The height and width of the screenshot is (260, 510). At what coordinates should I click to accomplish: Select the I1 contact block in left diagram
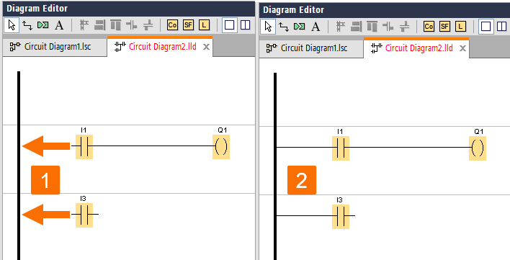click(x=84, y=147)
